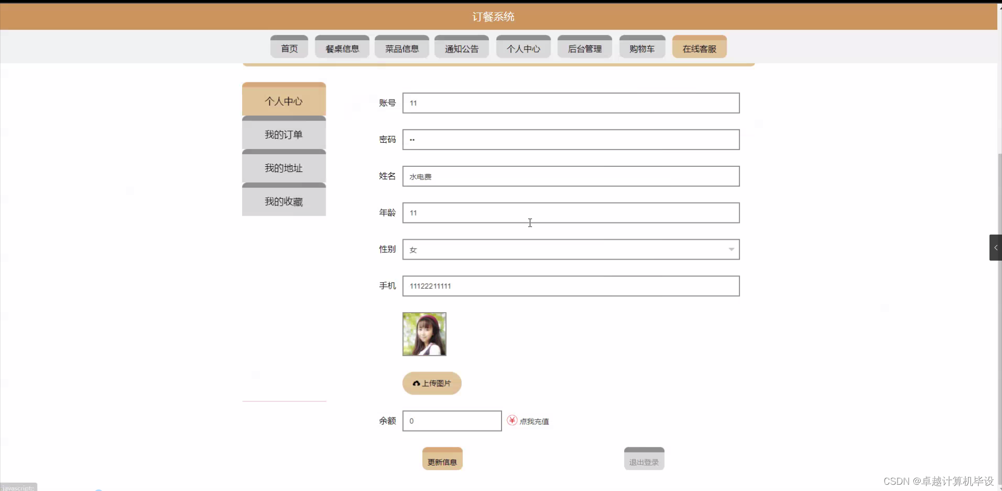Click the 点我充值 recharge link
The height and width of the screenshot is (491, 1002).
(534, 421)
